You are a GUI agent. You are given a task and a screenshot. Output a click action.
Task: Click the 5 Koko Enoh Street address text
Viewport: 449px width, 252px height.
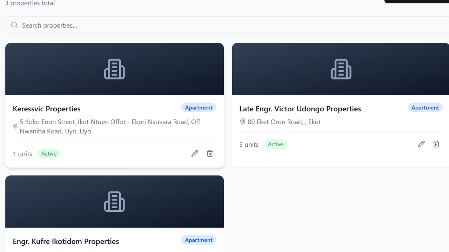tap(110, 127)
